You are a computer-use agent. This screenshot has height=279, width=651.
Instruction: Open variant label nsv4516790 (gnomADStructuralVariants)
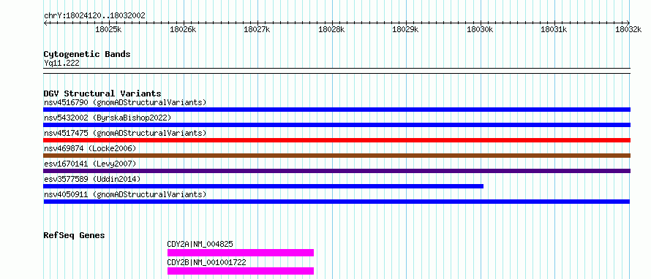(x=125, y=102)
